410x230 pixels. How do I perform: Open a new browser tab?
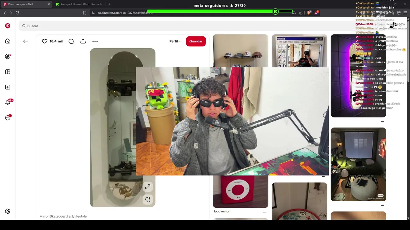tap(109, 4)
